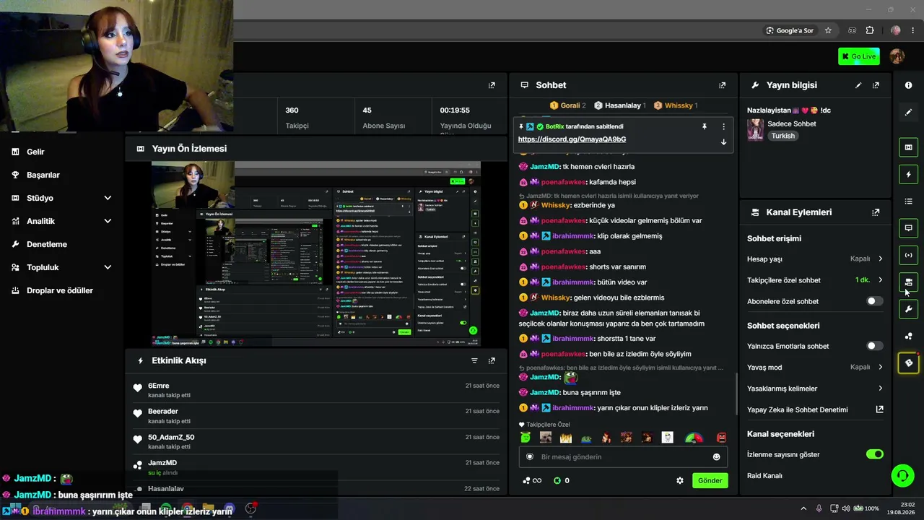Toggle the channel actions icon in sidebar

tap(909, 282)
